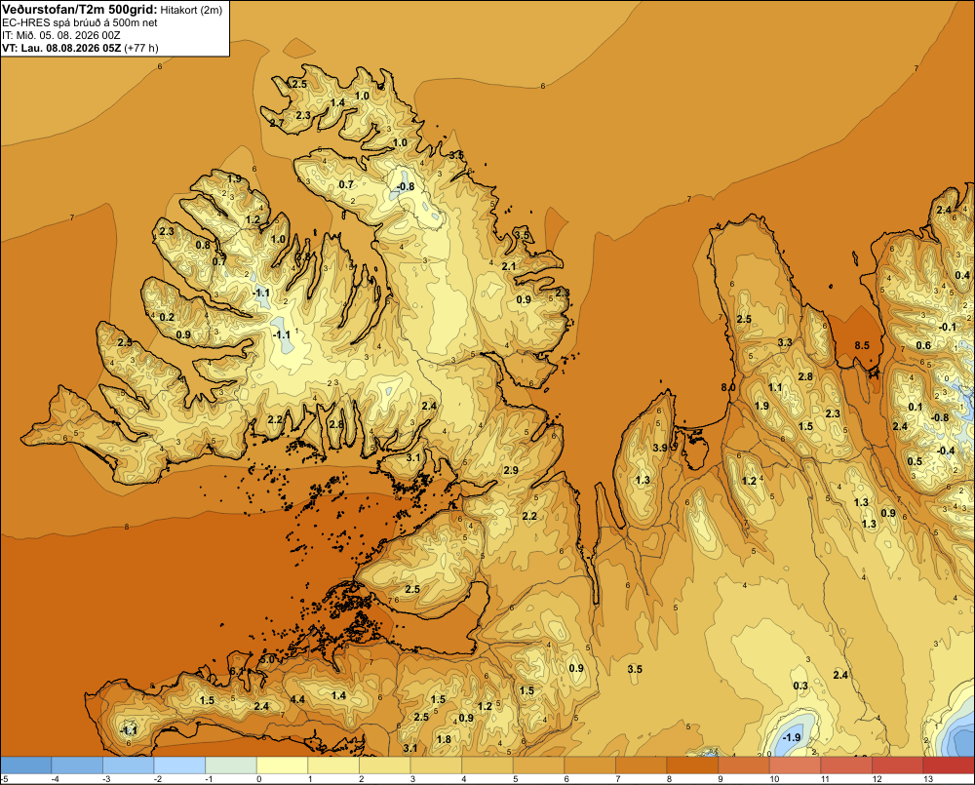Click the -1.9 temperature value over the glacier
975x785 pixels.
click(792, 737)
